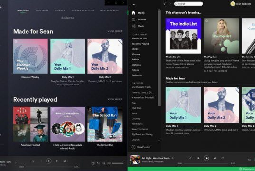Open the Chill Pop playlist
Screen dimensions: 255x171
(136, 108)
